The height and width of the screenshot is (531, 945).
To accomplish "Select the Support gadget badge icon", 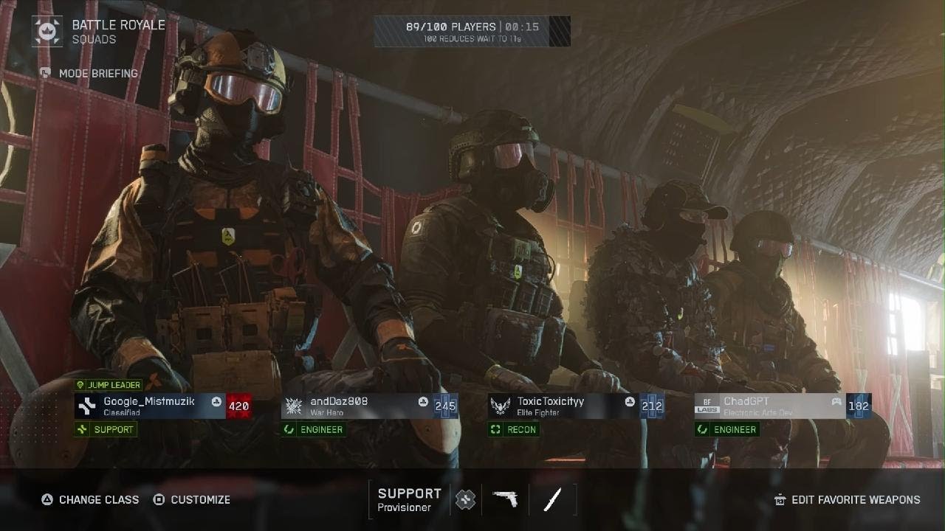I will pos(465,499).
